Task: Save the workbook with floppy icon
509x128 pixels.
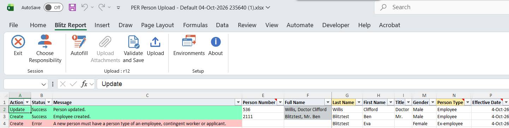Action: (72, 7)
